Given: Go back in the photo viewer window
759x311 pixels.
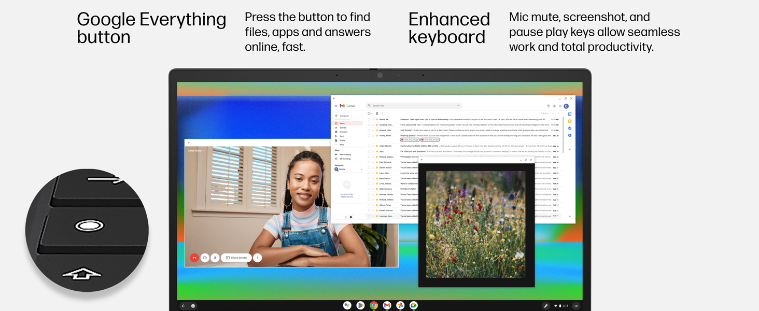Looking at the screenshot, I should click(x=422, y=160).
